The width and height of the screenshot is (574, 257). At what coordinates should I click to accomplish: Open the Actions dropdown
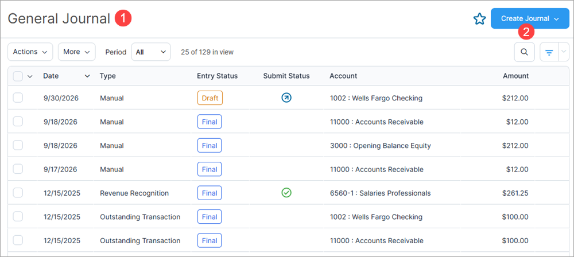(30, 52)
